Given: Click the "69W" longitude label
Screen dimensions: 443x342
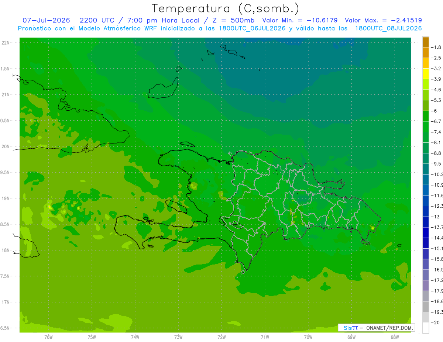Looking at the screenshot, I should click(351, 337).
